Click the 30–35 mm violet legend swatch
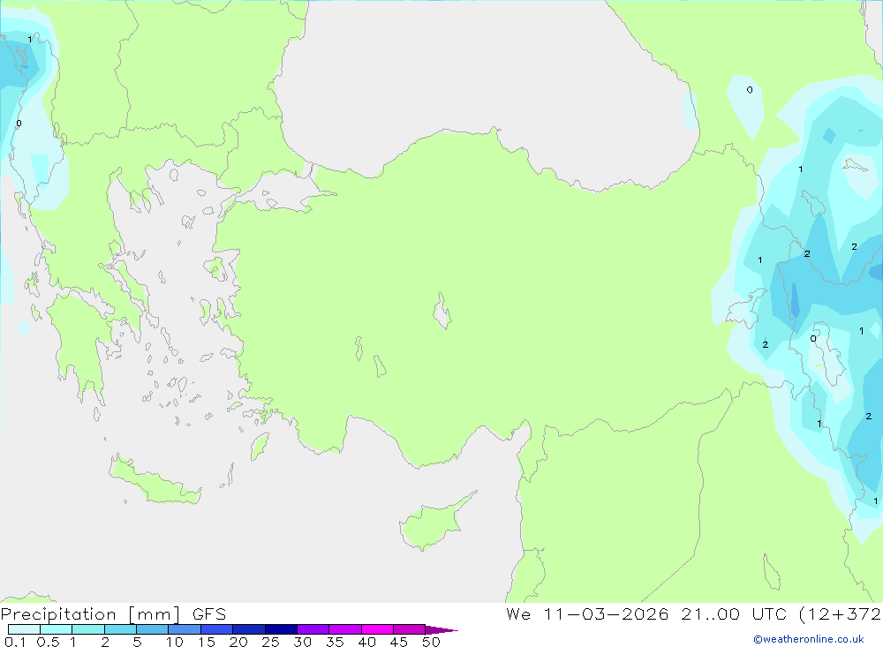This screenshot has width=883, height=647. 313,629
